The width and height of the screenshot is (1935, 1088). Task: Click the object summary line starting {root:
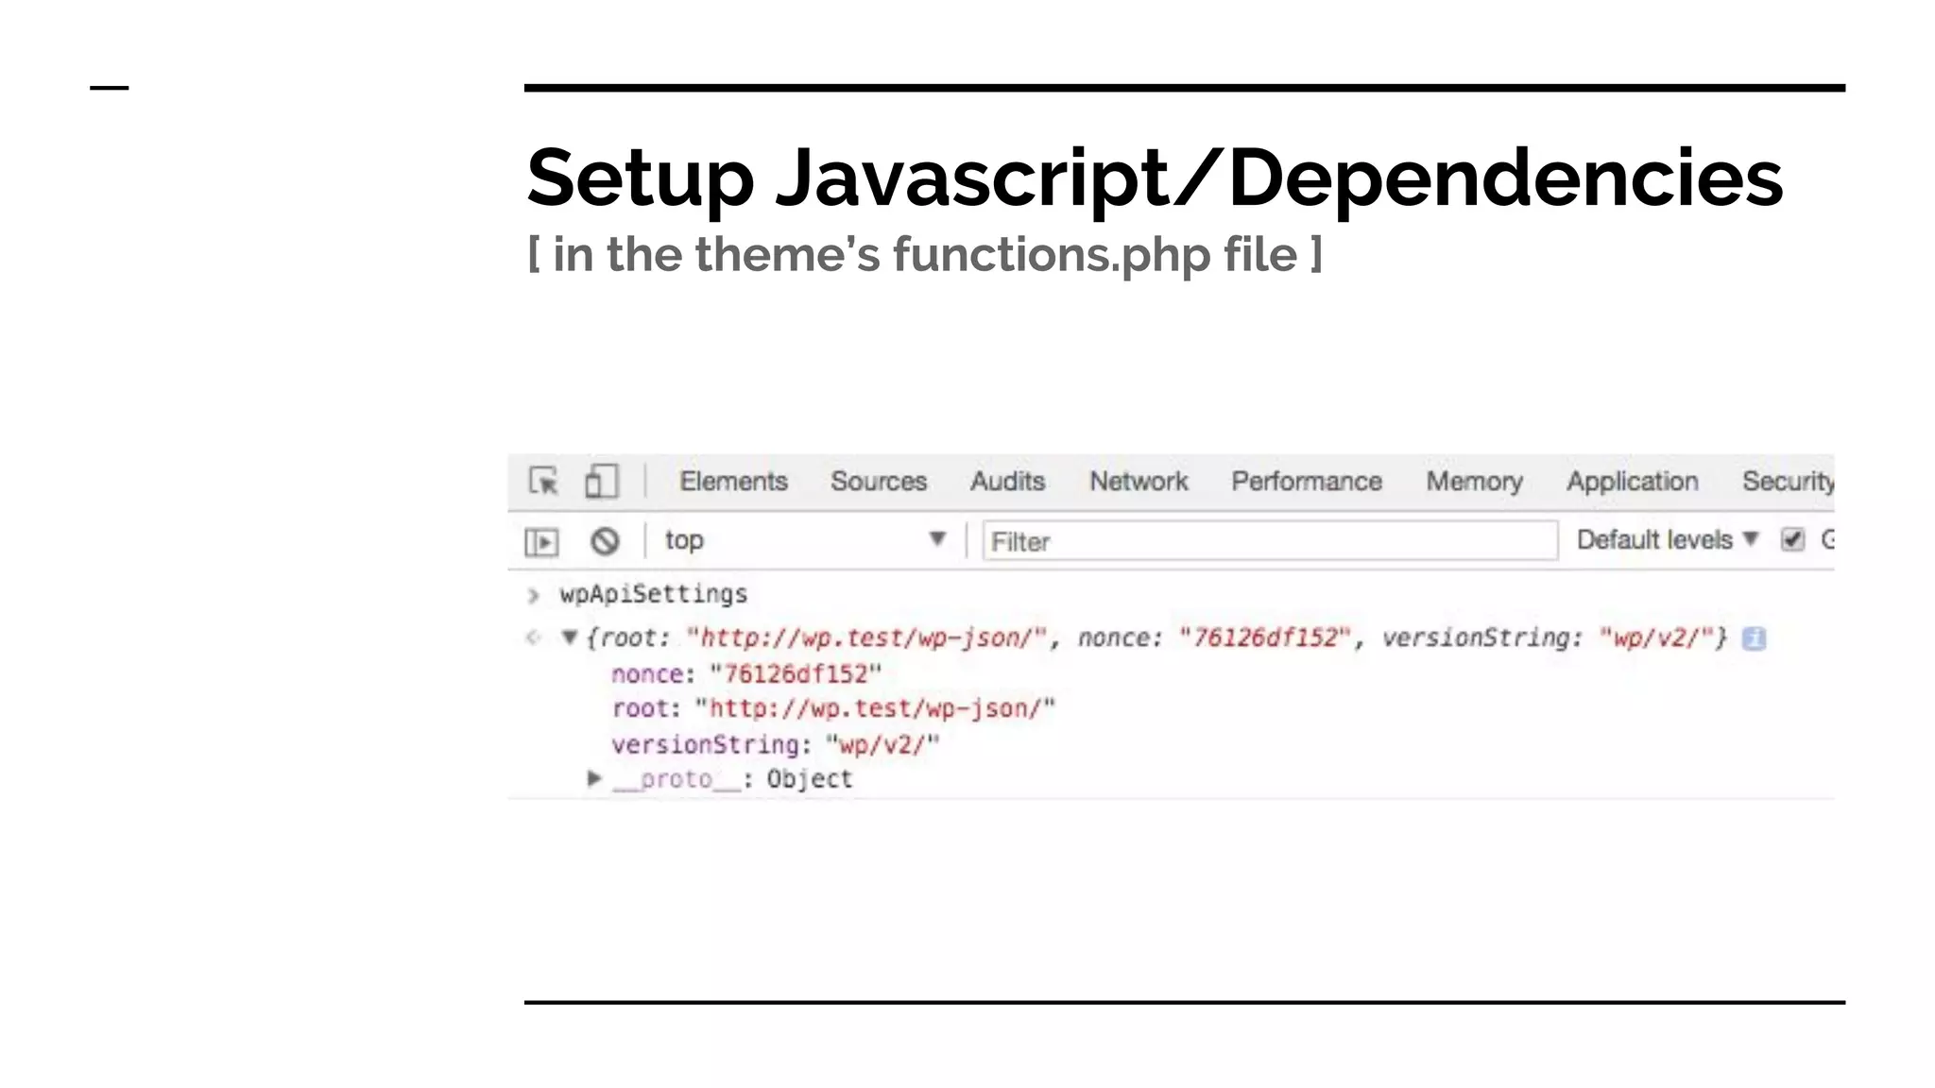pos(1156,638)
